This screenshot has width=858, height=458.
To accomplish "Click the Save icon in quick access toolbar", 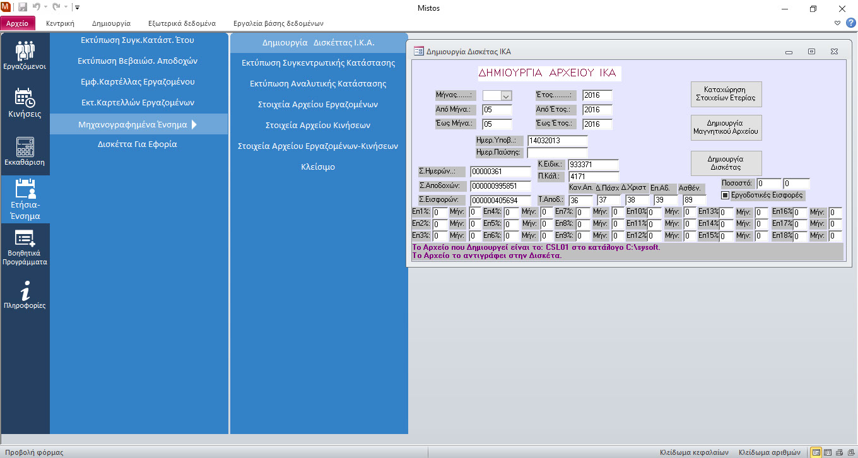I will 23,8.
